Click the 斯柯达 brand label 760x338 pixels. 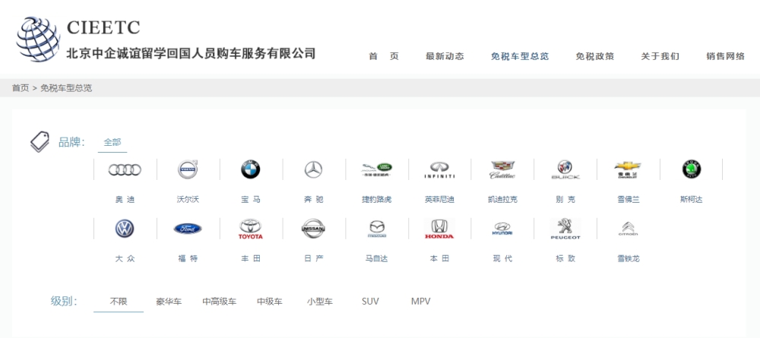[x=692, y=200]
